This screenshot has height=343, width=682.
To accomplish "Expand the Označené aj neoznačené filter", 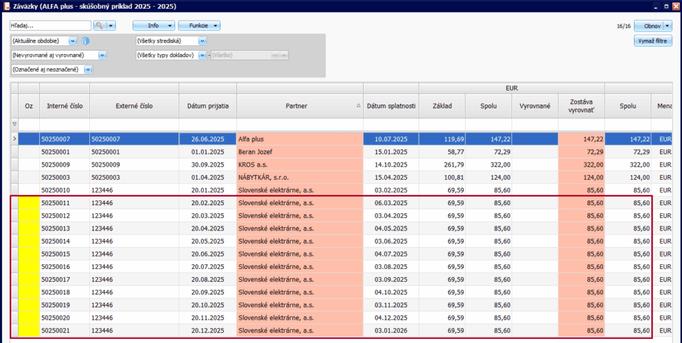I will [87, 69].
